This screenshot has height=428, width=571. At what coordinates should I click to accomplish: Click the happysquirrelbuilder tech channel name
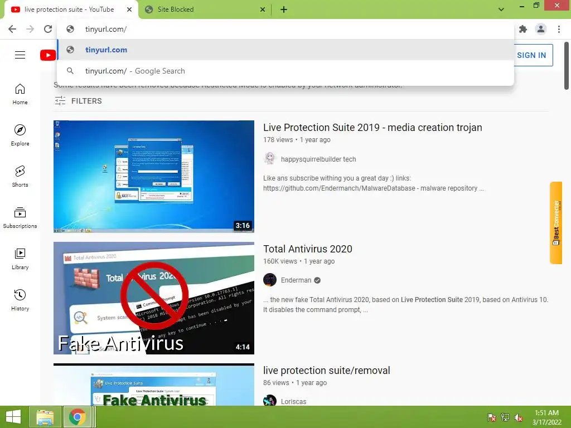(318, 159)
